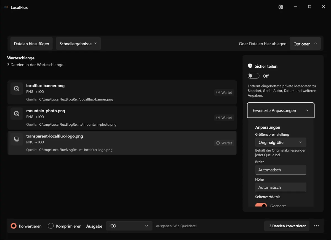Click the source path ending in nt-localflux-logo.png
The width and height of the screenshot is (331, 240).
tap(76, 150)
